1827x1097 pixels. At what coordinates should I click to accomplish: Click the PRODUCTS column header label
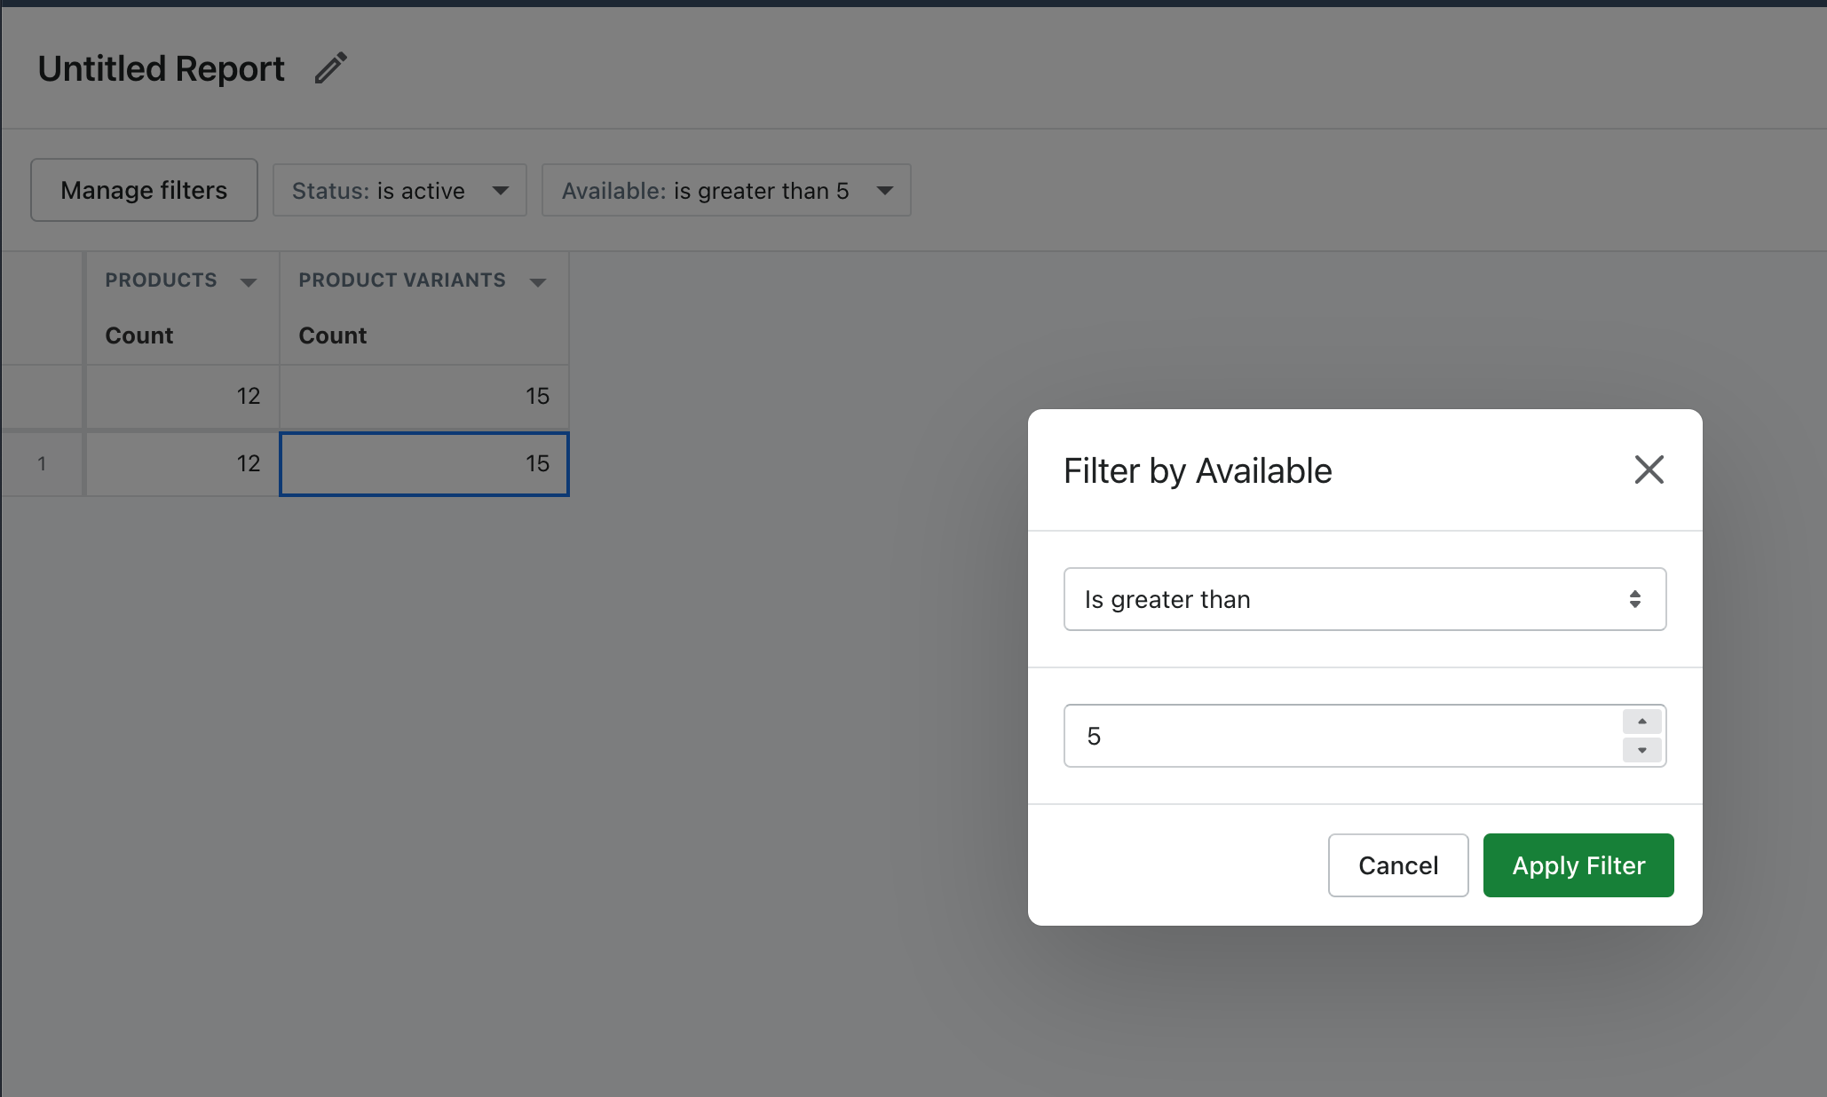[161, 280]
